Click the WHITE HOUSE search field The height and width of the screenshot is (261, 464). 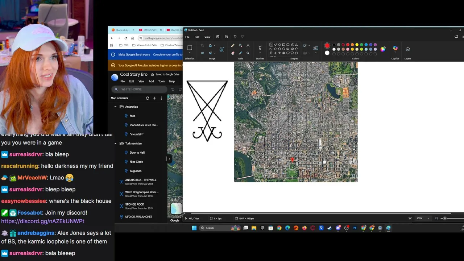[x=140, y=89]
